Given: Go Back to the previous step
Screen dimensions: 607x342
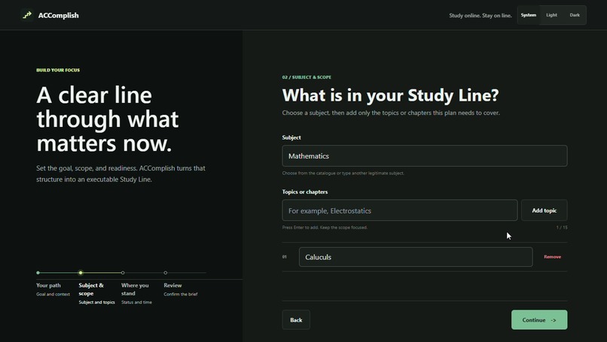Looking at the screenshot, I should [296, 320].
